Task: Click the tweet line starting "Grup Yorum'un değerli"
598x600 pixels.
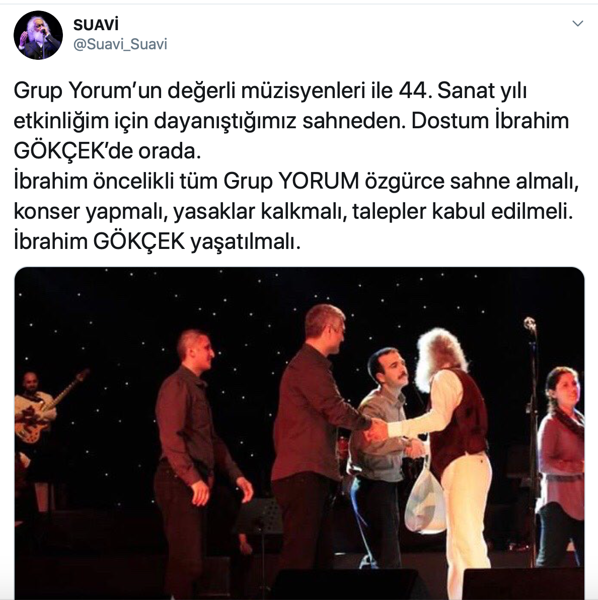Action: click(x=270, y=91)
